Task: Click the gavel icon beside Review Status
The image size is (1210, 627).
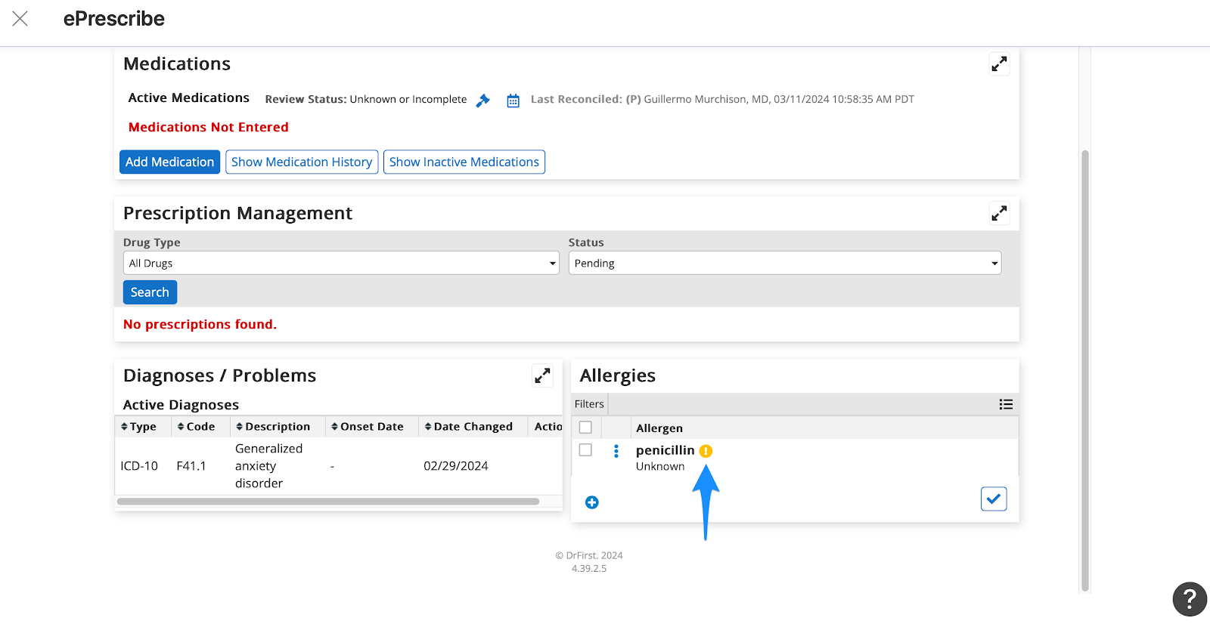Action: coord(482,100)
